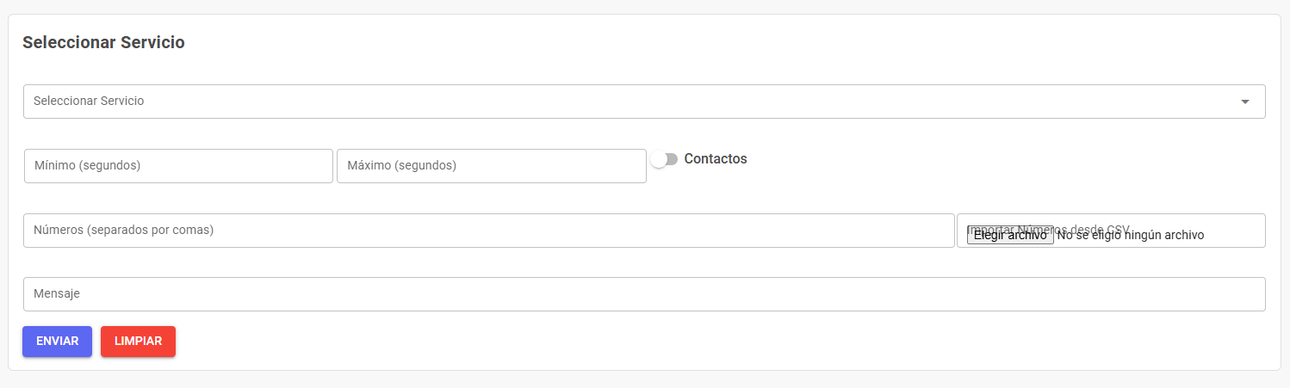The image size is (1290, 388).
Task: Toggle the Contactos switch
Action: click(x=665, y=159)
